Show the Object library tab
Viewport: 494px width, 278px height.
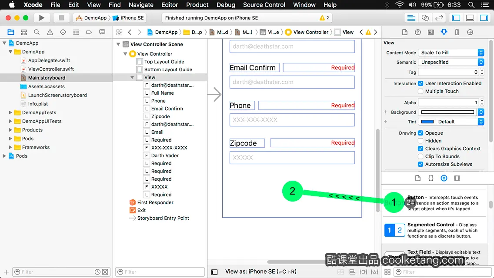(x=444, y=178)
